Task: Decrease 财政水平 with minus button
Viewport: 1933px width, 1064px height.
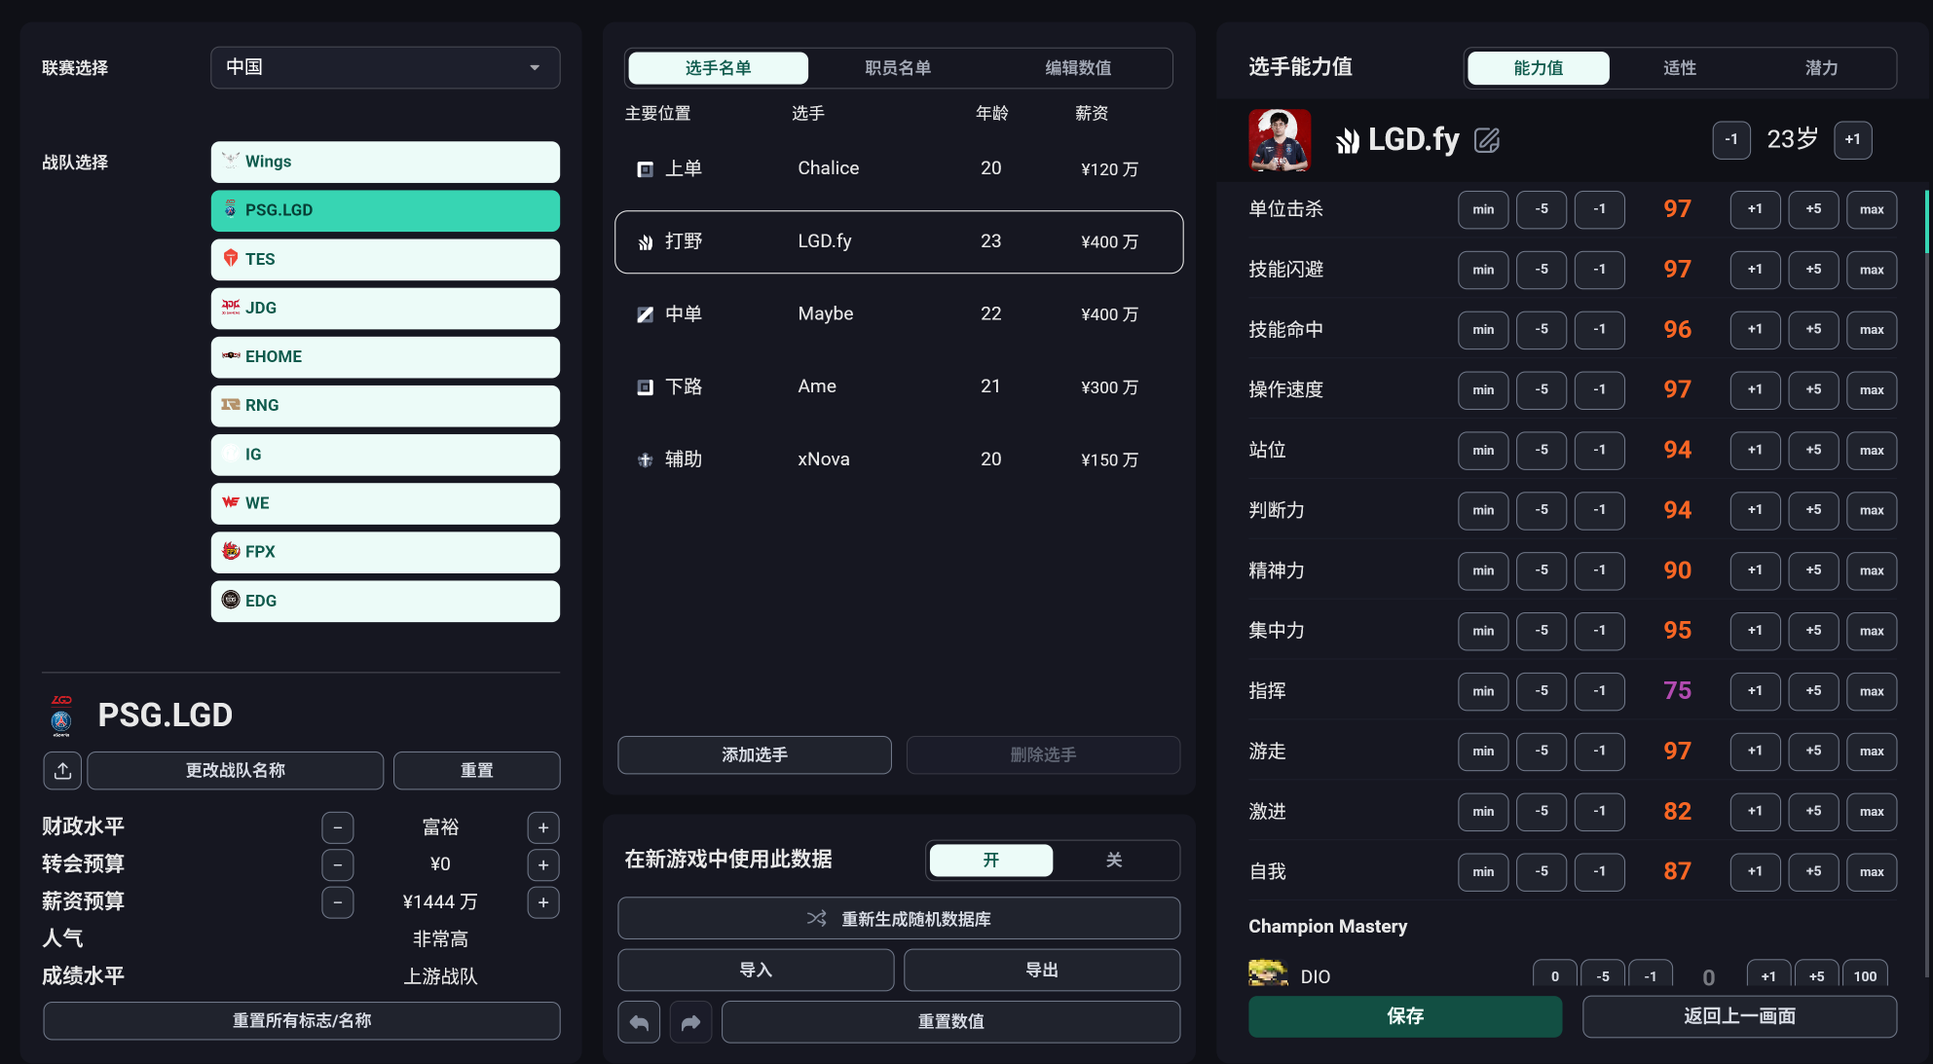Action: click(x=338, y=827)
